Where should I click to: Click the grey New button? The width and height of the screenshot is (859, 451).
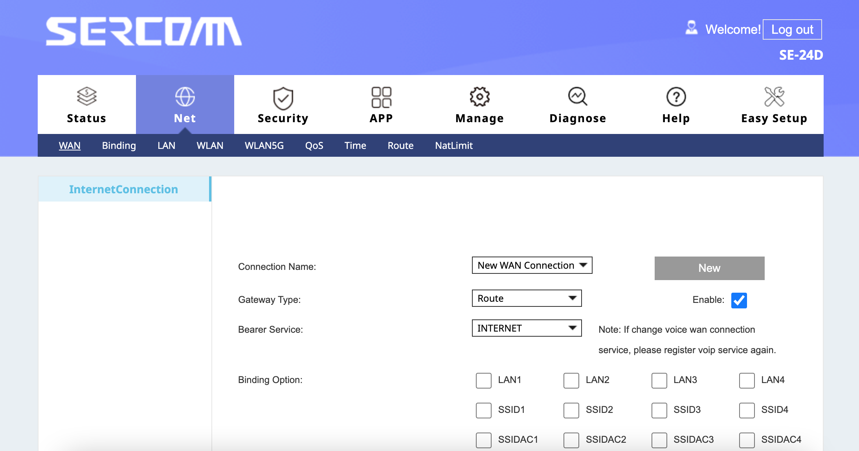[709, 268]
